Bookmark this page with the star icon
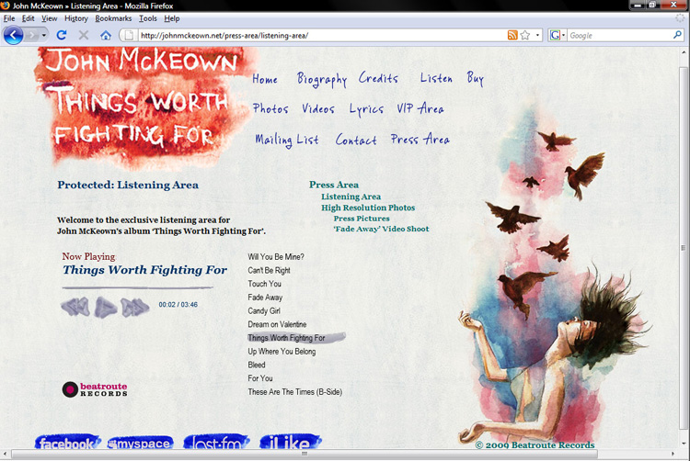Image resolution: width=690 pixels, height=461 pixels. [525, 35]
